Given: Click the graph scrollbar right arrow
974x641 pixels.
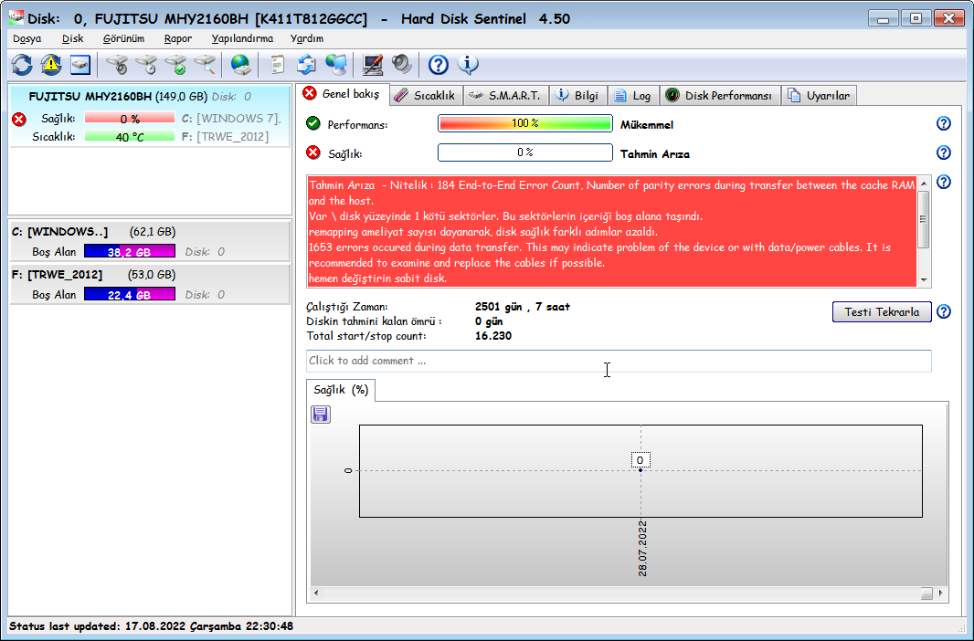Looking at the screenshot, I should [x=941, y=594].
